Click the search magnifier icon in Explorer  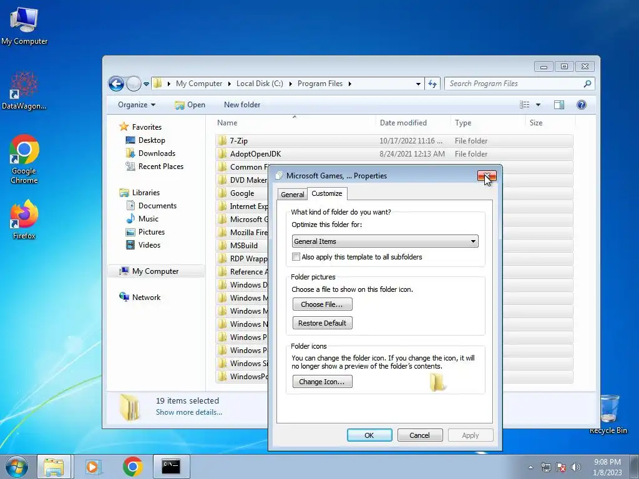587,84
